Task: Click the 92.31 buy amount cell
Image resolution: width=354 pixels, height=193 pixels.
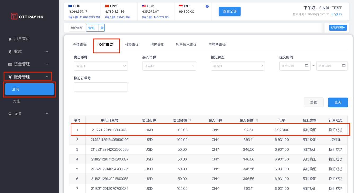Action: coord(248,130)
